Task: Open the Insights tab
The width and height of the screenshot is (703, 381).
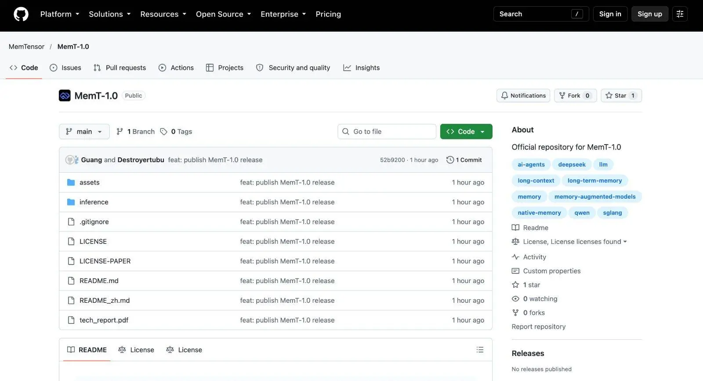Action: (362, 68)
